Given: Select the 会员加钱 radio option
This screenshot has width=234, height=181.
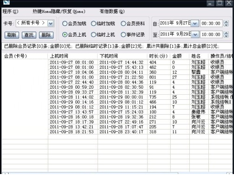Looking at the screenshot, I should click(x=74, y=24).
